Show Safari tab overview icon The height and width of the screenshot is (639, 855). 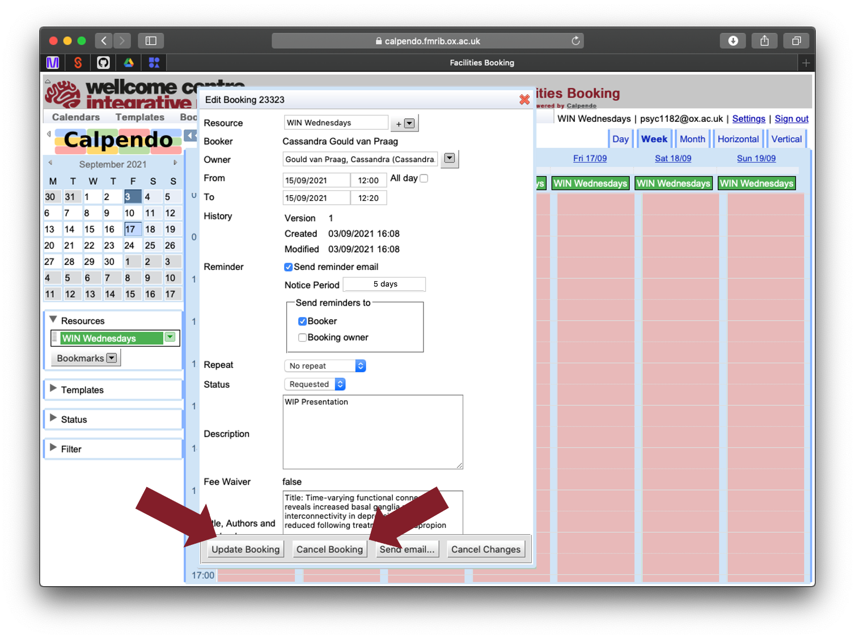797,41
